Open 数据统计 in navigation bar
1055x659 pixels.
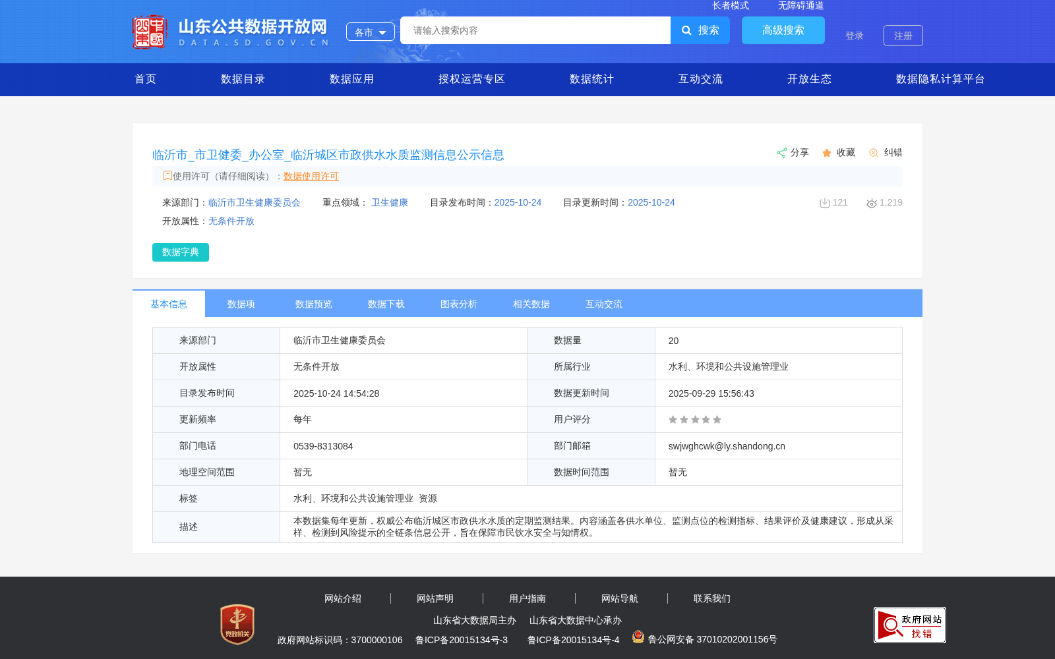591,79
